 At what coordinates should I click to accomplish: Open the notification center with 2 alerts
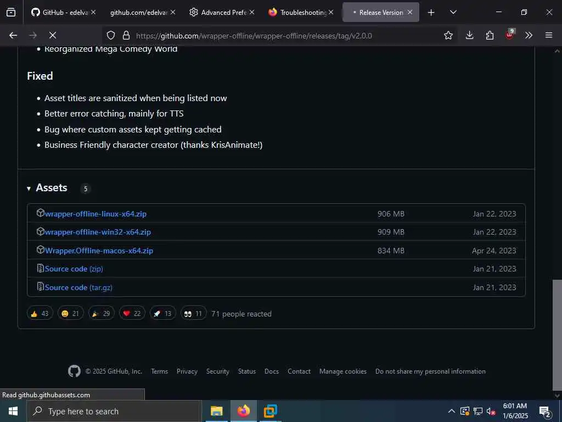coord(545,412)
